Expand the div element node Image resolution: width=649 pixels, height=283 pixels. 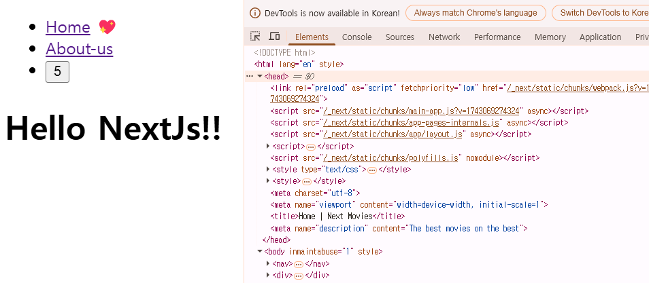[268, 275]
